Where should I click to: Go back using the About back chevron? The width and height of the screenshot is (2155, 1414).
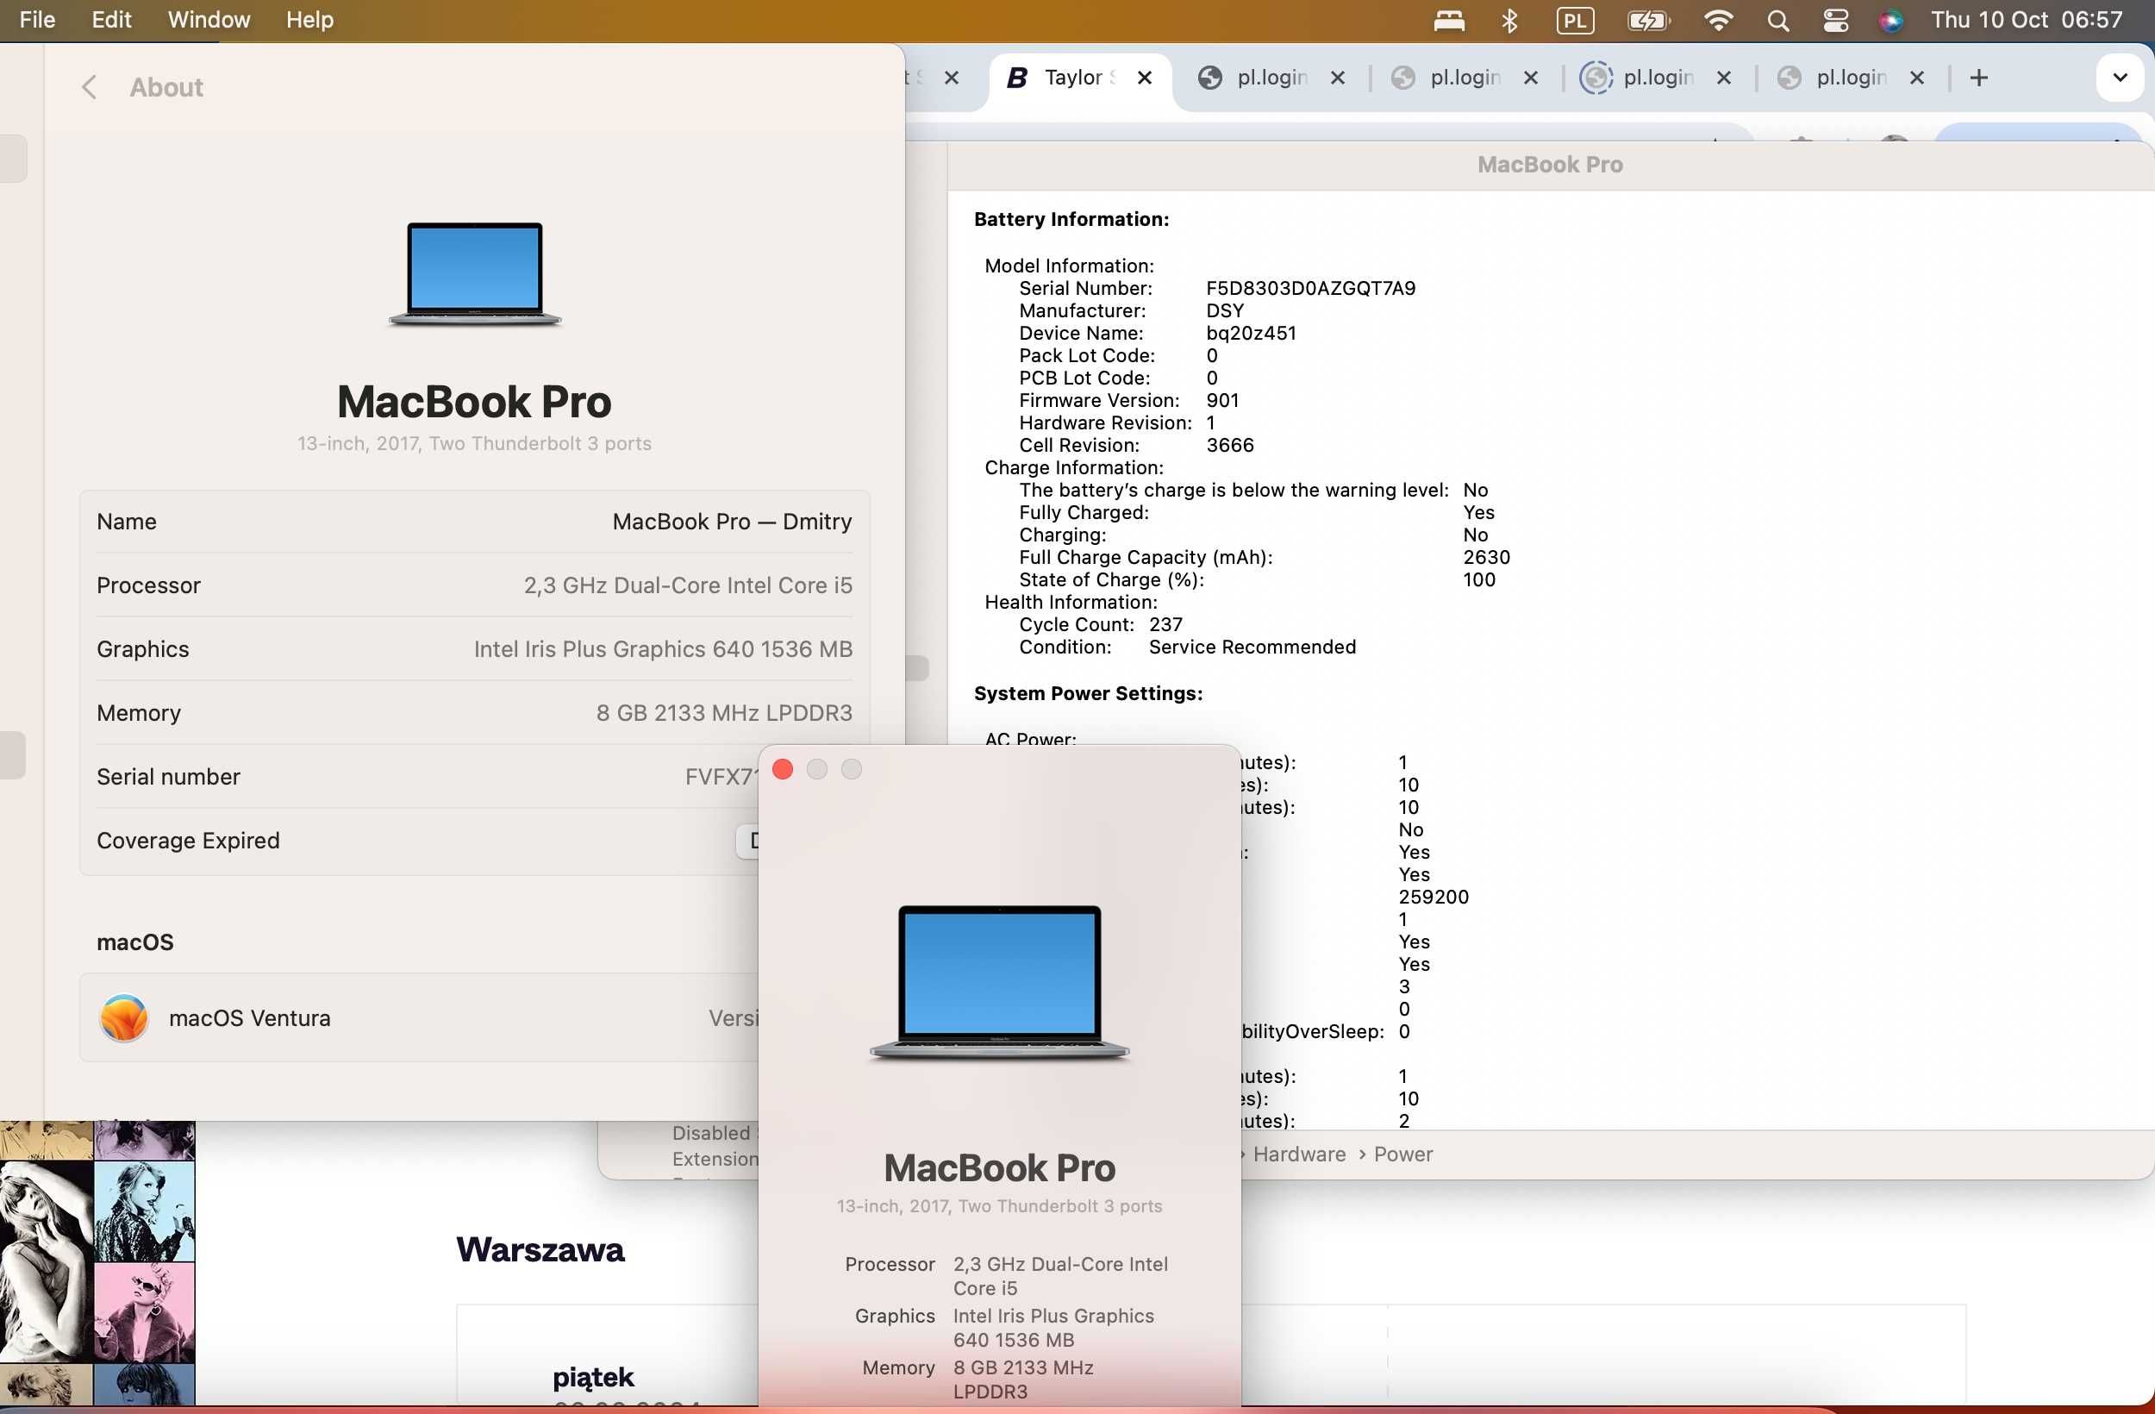pos(89,87)
